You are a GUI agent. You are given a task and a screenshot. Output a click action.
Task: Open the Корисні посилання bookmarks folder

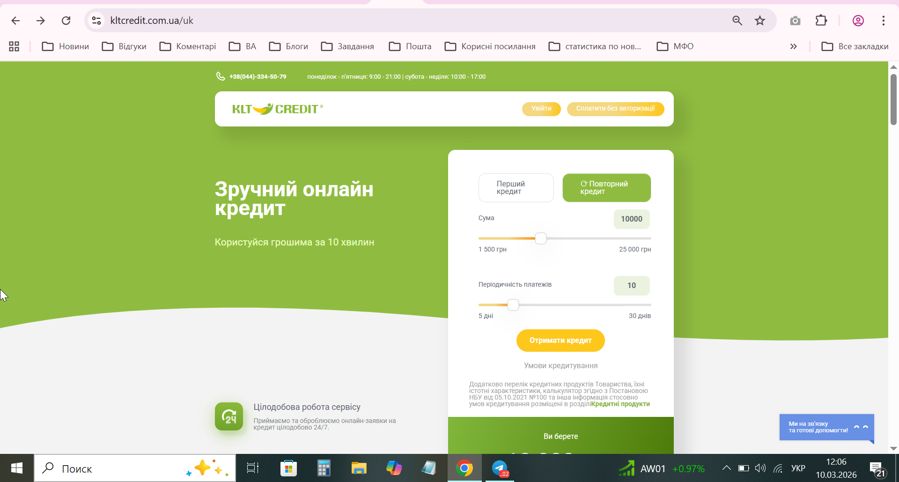[490, 46]
